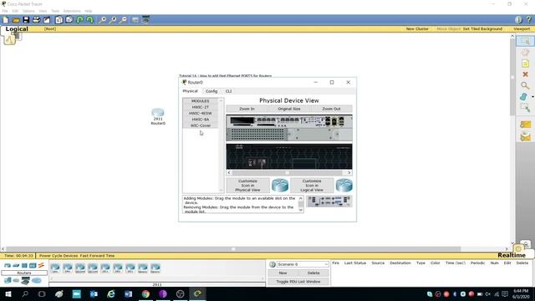
Task: Add a Simple PDU envelope
Action: [526, 125]
